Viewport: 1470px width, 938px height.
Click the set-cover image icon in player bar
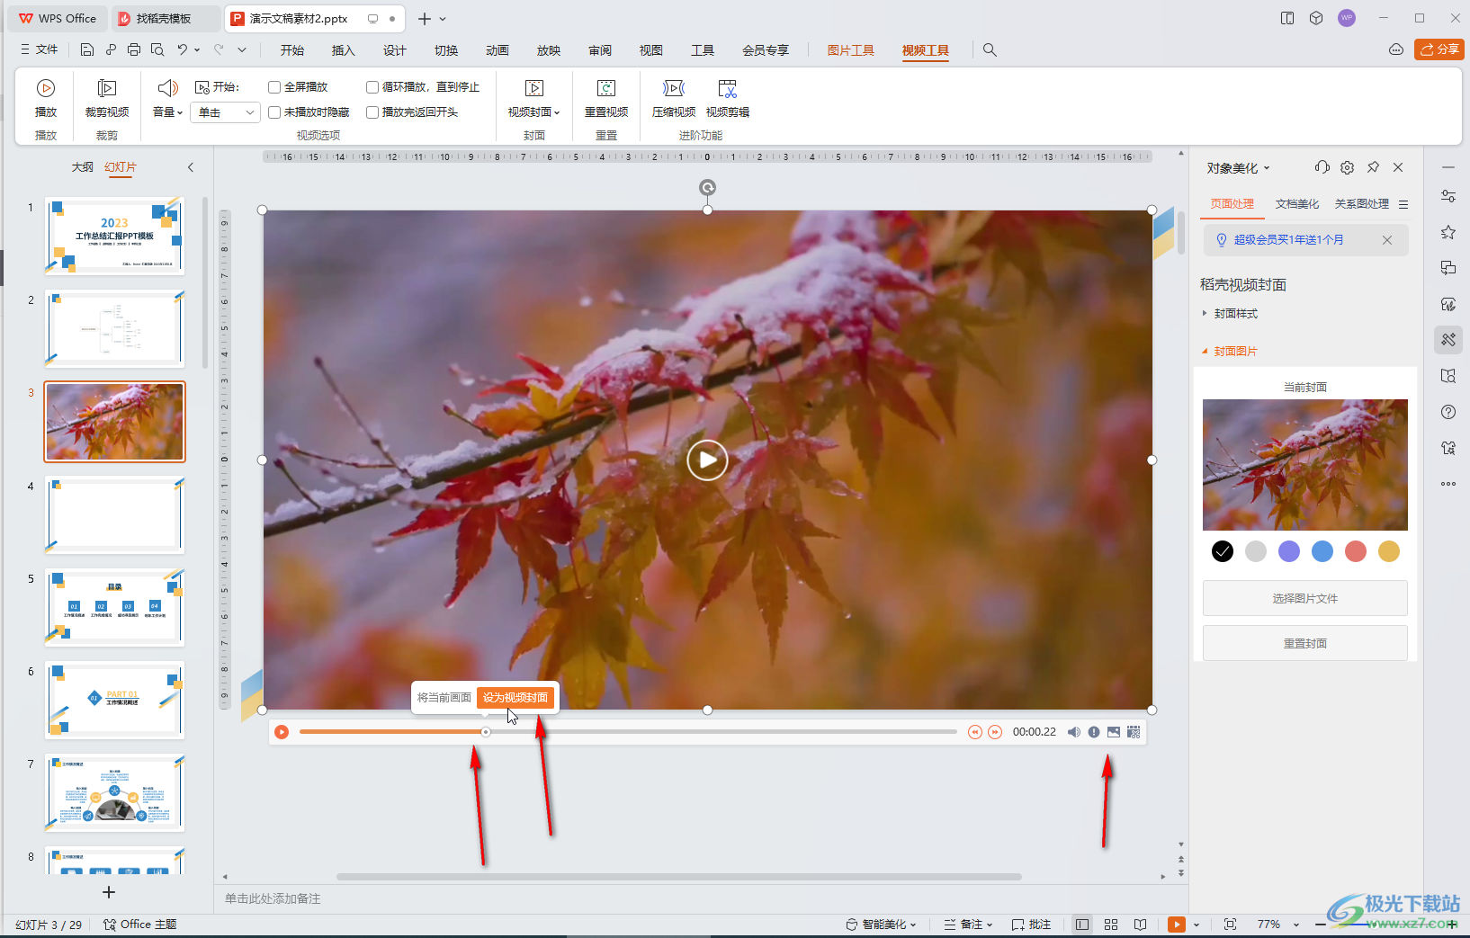[1114, 732]
